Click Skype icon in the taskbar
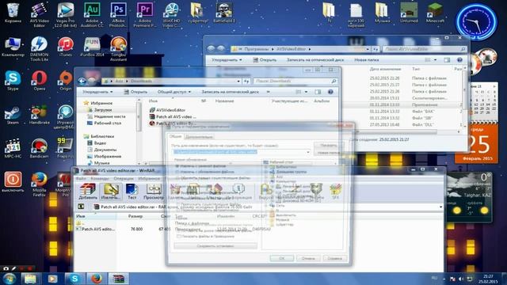The image size is (507, 285). point(74,279)
